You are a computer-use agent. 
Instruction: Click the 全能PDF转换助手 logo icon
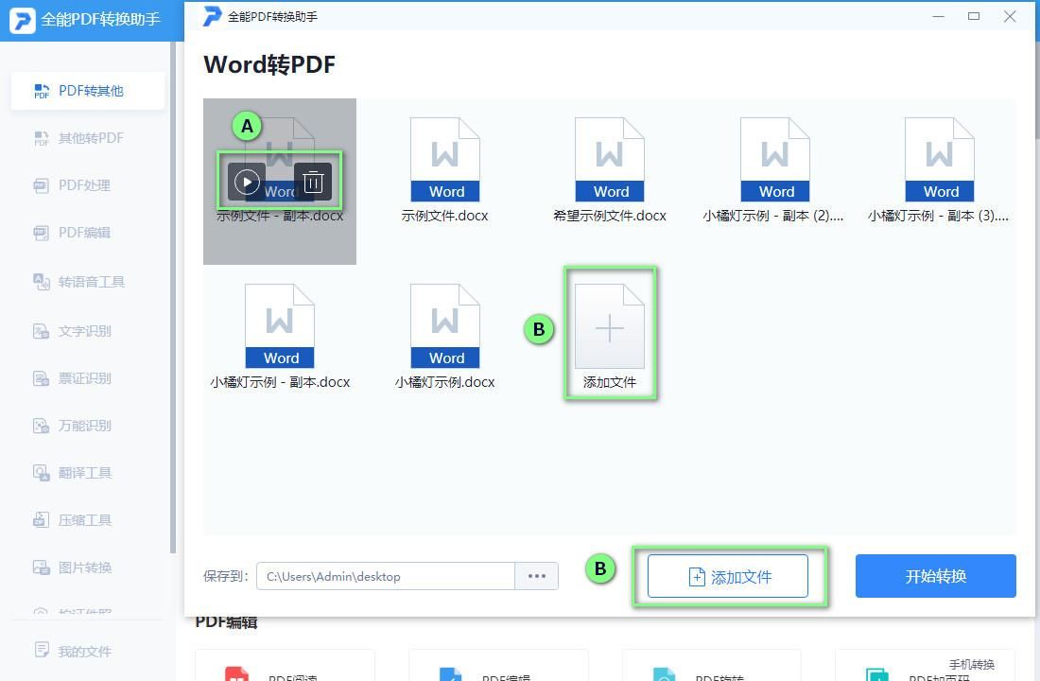coord(22,19)
